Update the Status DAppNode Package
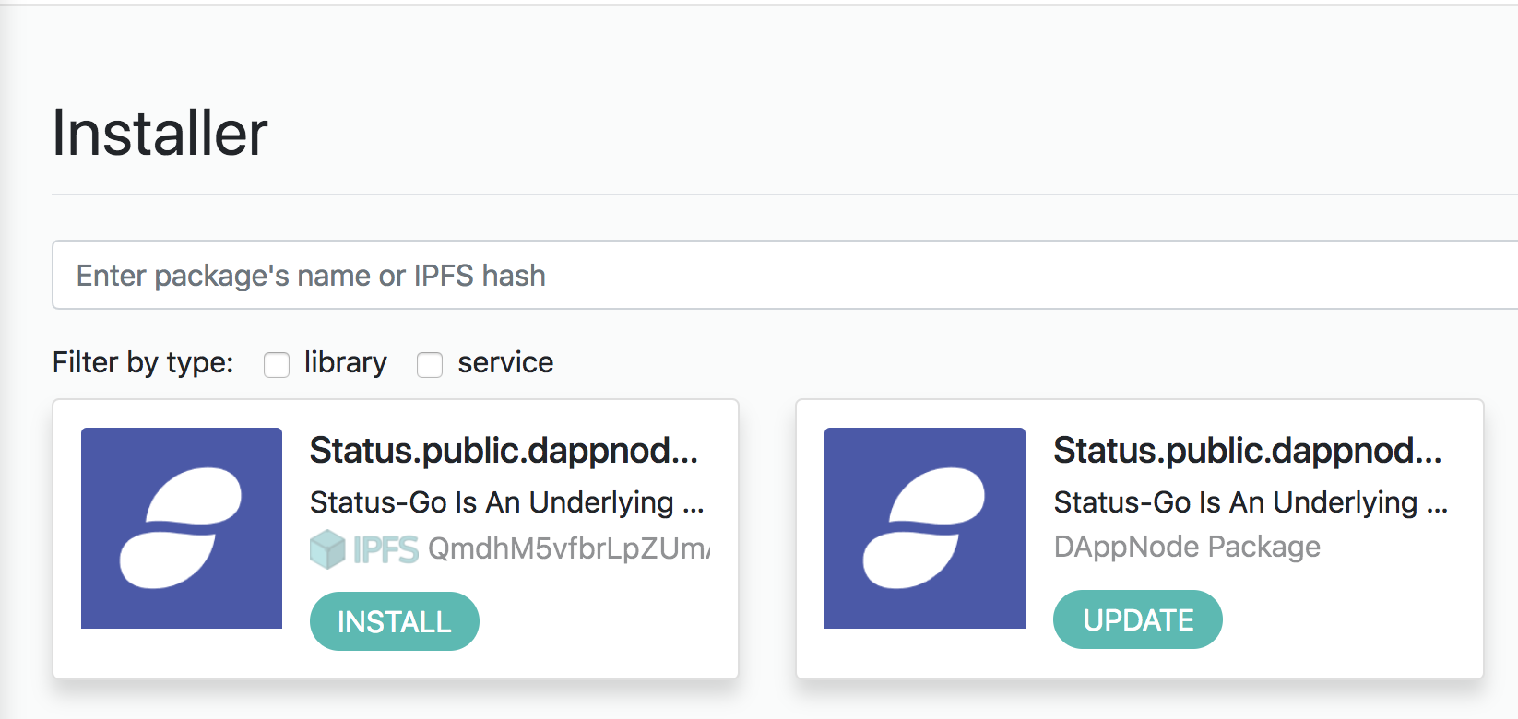Image resolution: width=1518 pixels, height=719 pixels. [1138, 619]
